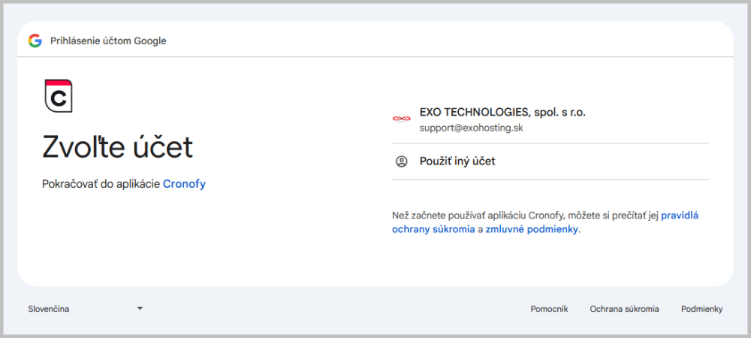The width and height of the screenshot is (751, 338).
Task: Click the "Zvoľte účet" heading
Action: (117, 146)
